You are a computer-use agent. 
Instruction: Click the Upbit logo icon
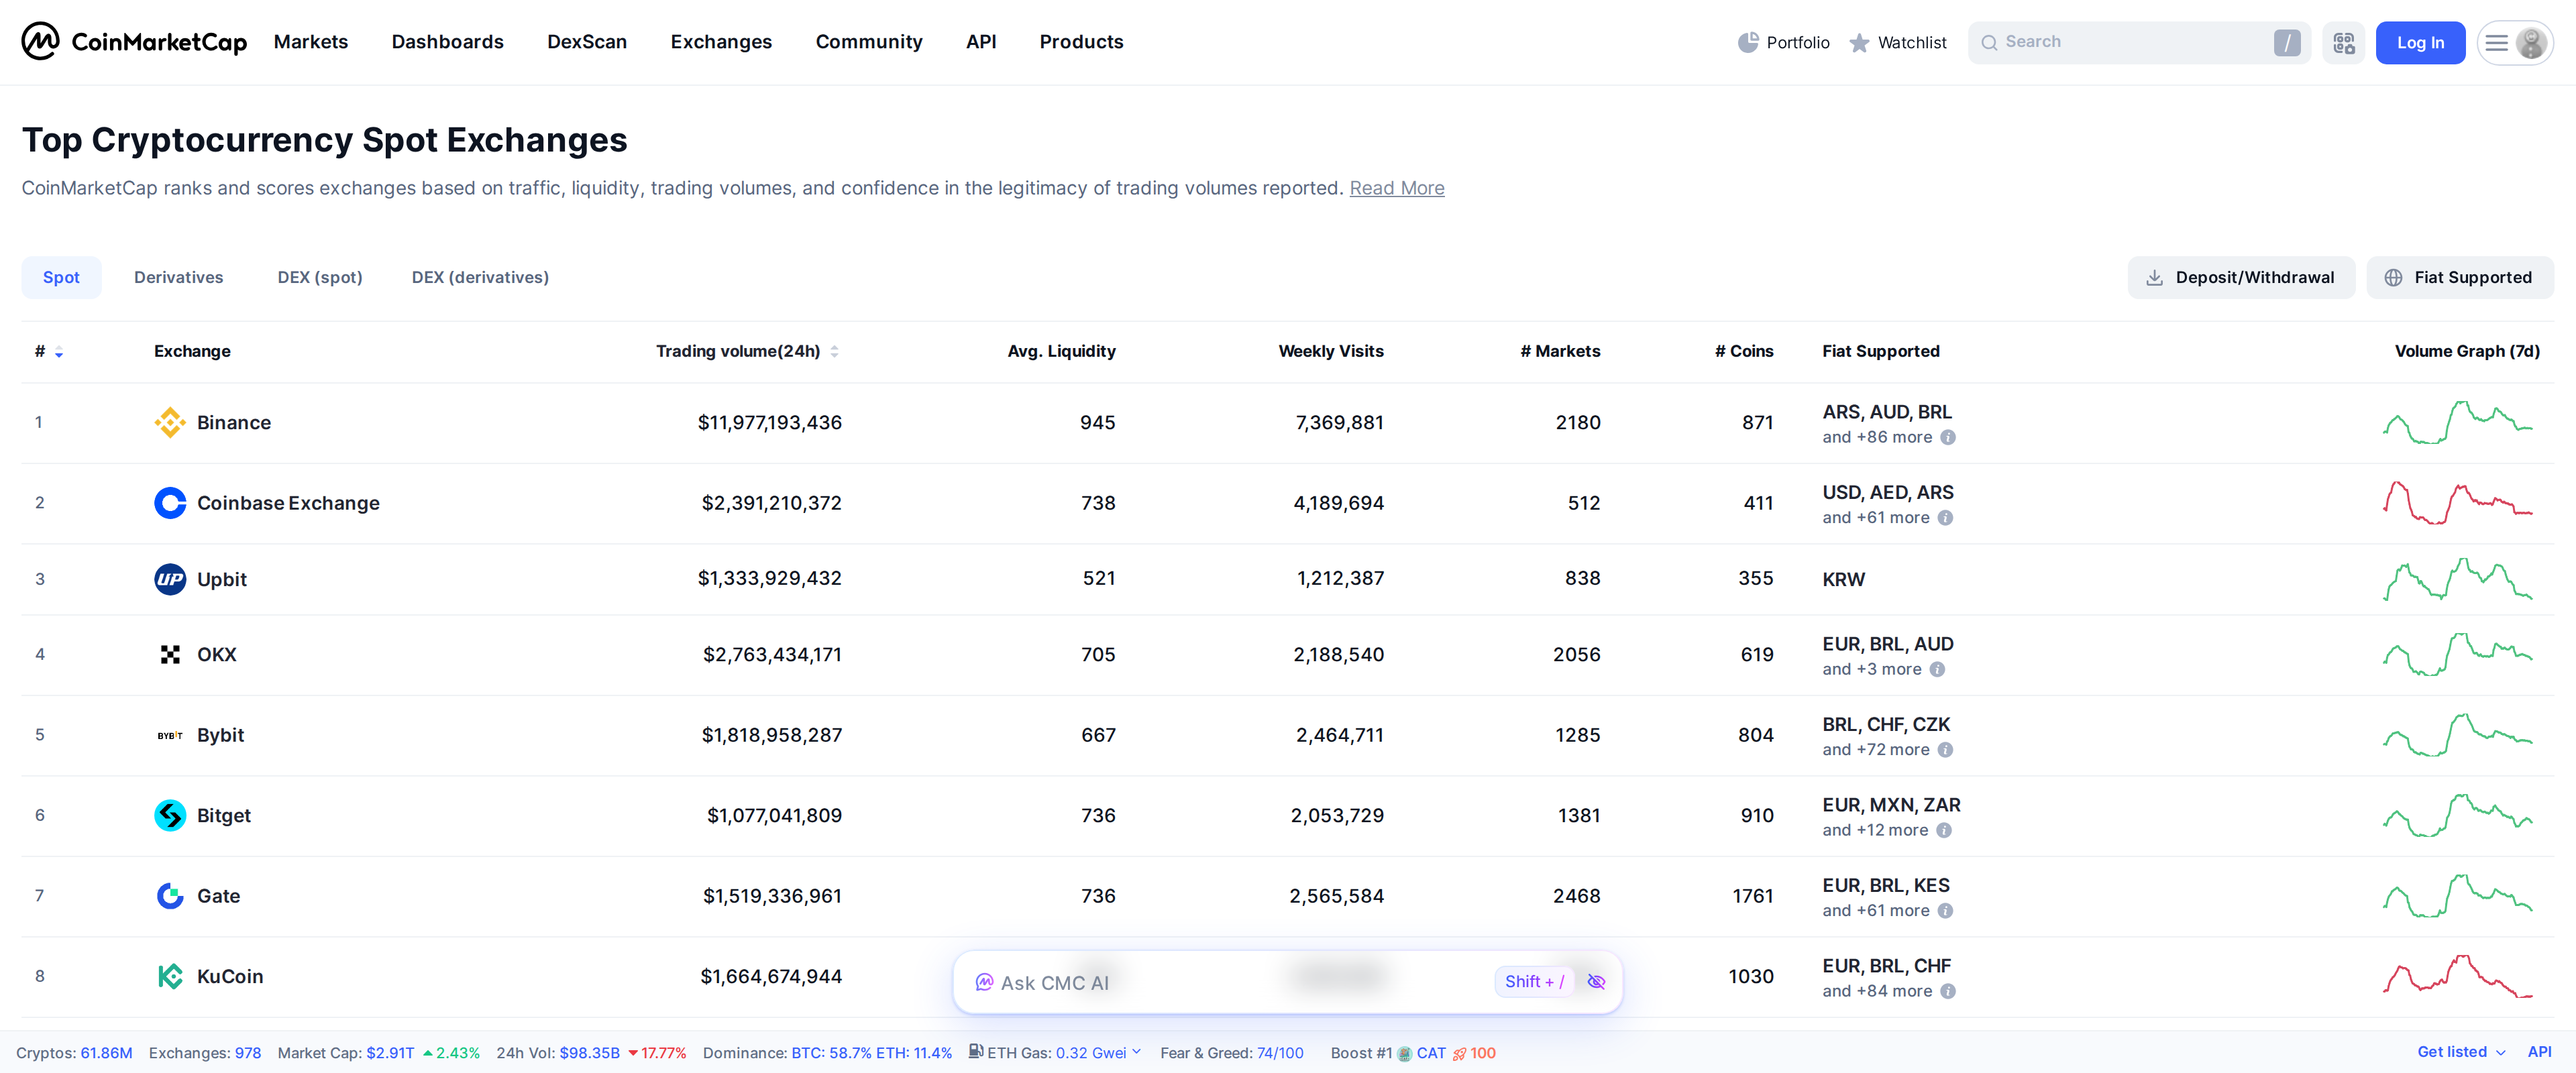coord(170,579)
